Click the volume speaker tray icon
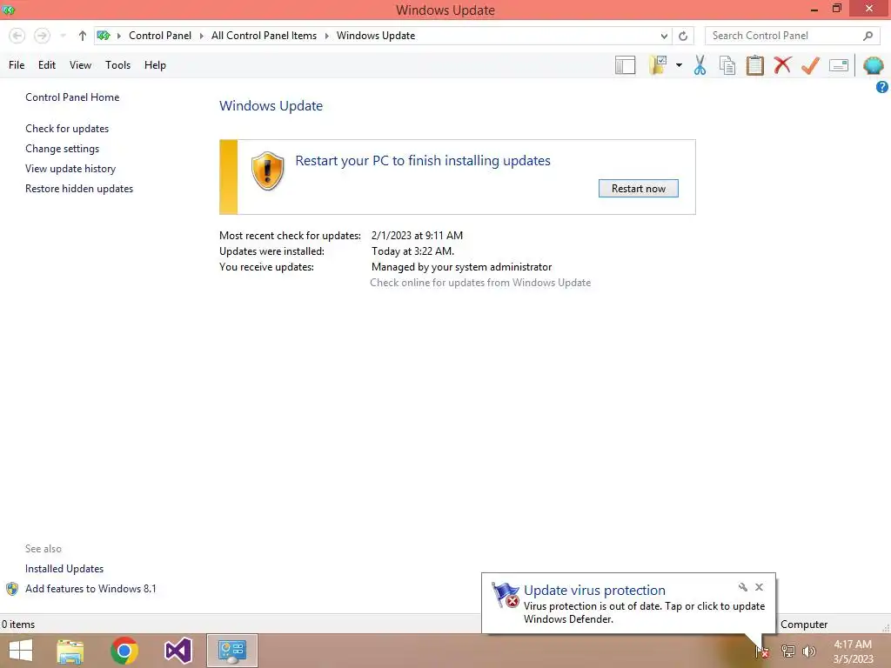 [809, 651]
